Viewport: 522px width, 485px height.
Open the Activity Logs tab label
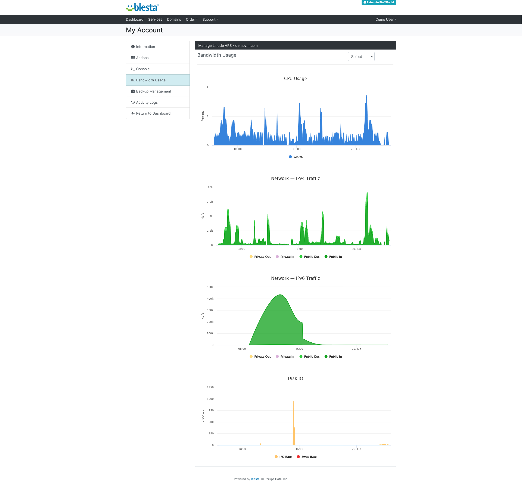[147, 102]
